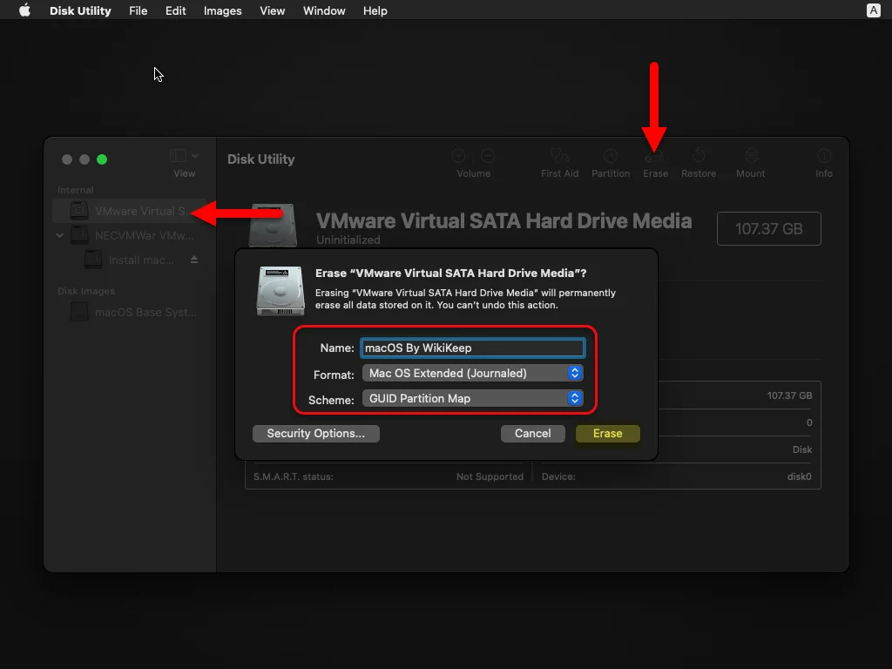This screenshot has width=892, height=669.
Task: Click the First Aid stethoscope icon
Action: [x=559, y=155]
